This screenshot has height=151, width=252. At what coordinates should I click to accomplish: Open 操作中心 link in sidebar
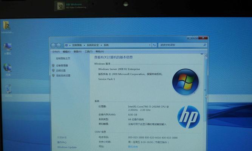coord(62,142)
